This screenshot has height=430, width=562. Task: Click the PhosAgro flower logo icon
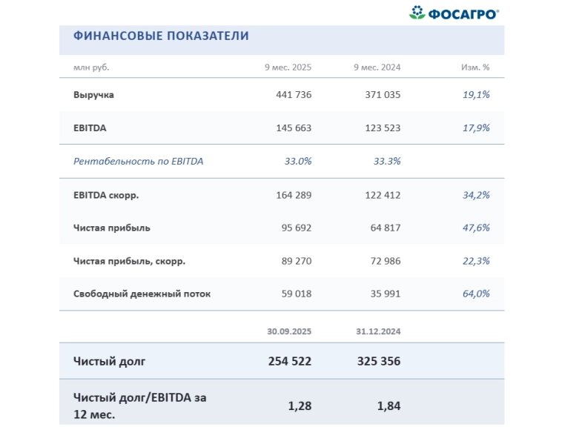[x=417, y=13]
